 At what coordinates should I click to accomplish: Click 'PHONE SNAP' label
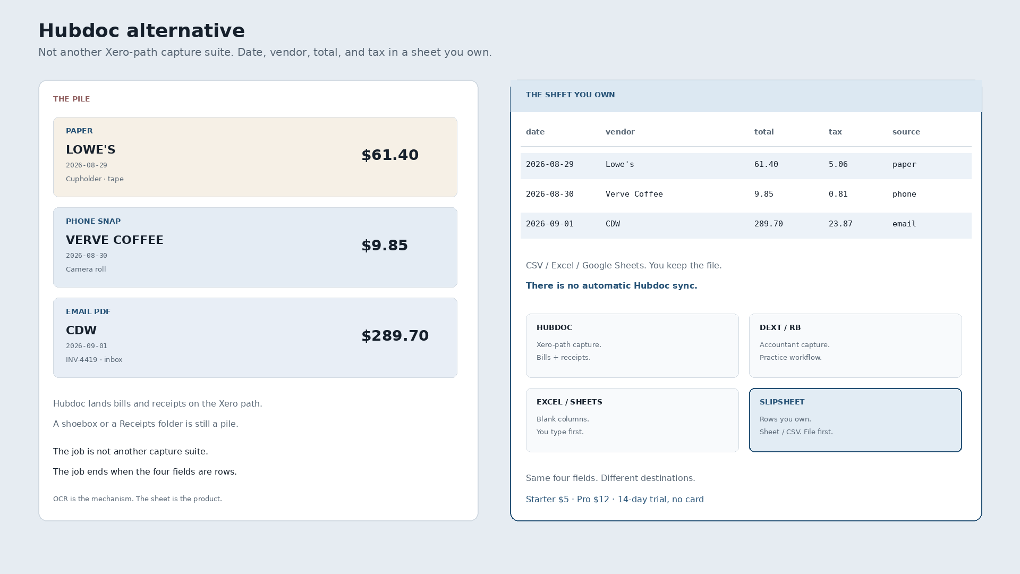(93, 221)
